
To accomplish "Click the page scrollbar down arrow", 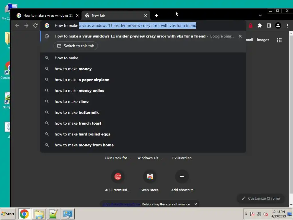I will click(x=291, y=205).
